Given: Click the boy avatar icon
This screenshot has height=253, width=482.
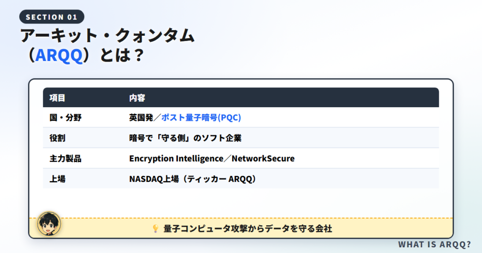Looking at the screenshot, I should point(49,224).
